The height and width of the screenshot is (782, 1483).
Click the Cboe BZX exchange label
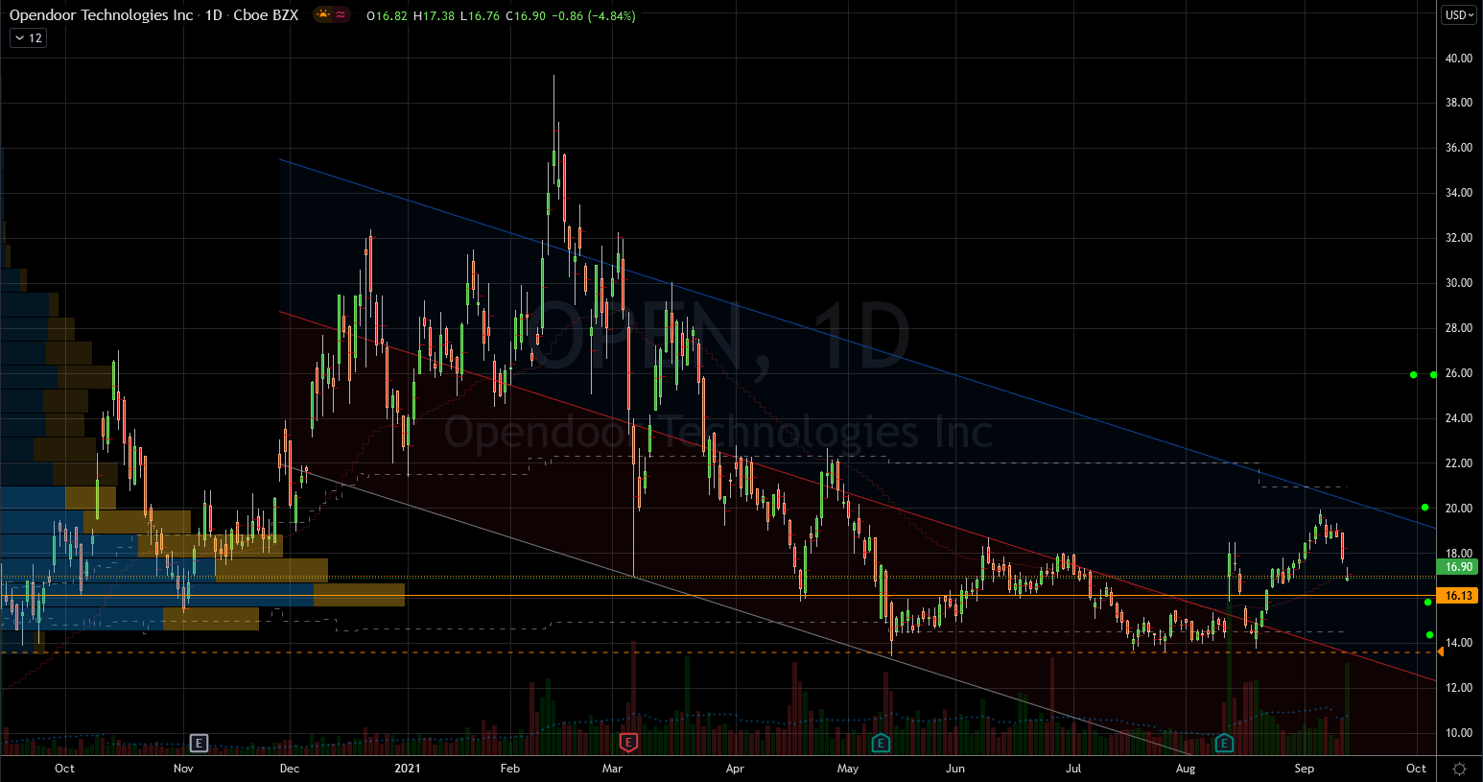point(266,15)
